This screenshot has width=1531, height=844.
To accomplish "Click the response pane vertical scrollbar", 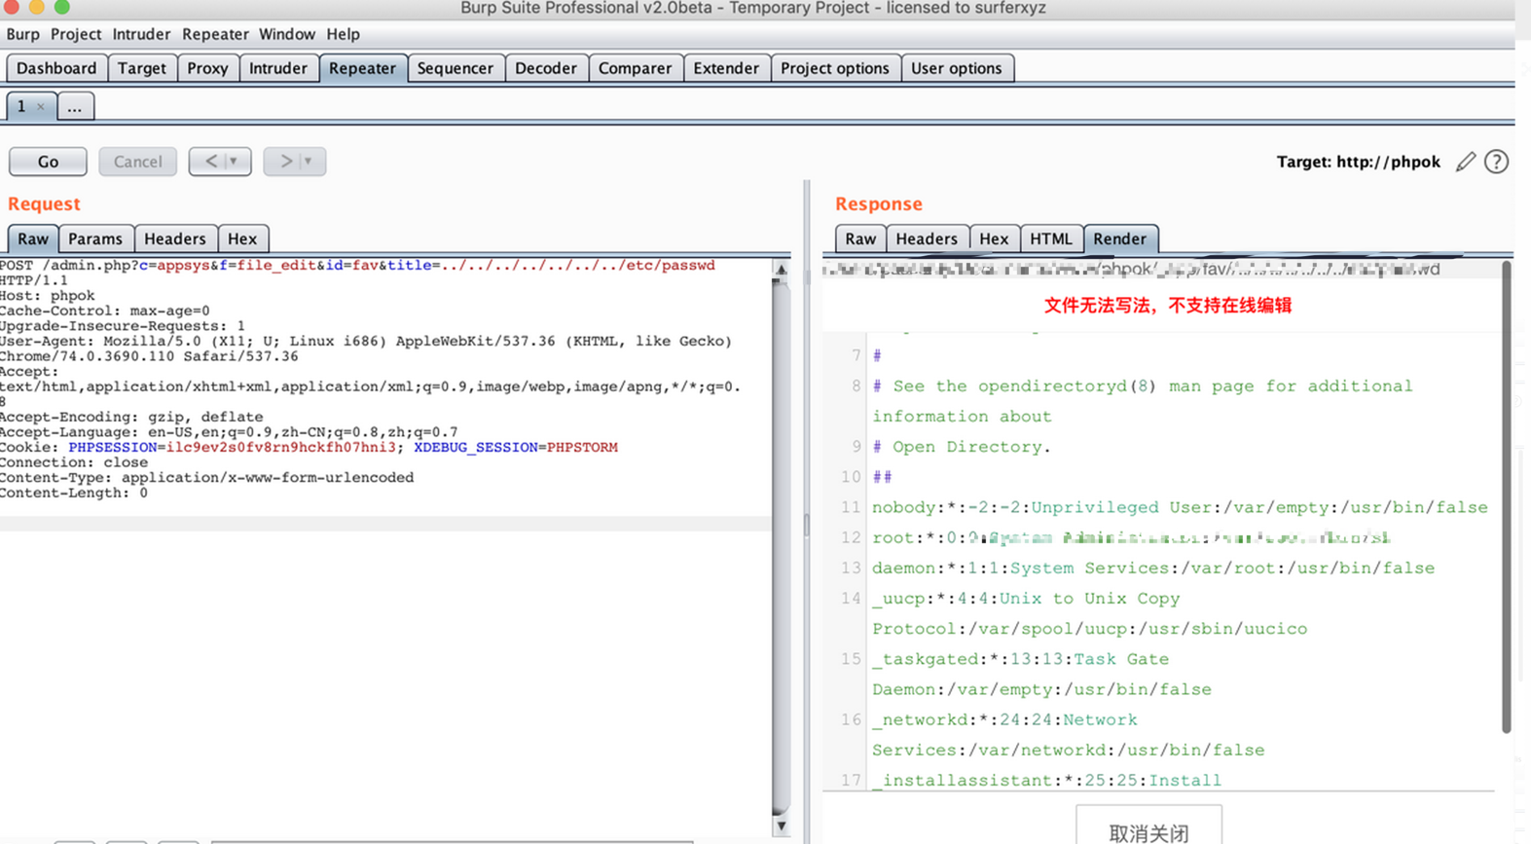I will (x=1507, y=496).
